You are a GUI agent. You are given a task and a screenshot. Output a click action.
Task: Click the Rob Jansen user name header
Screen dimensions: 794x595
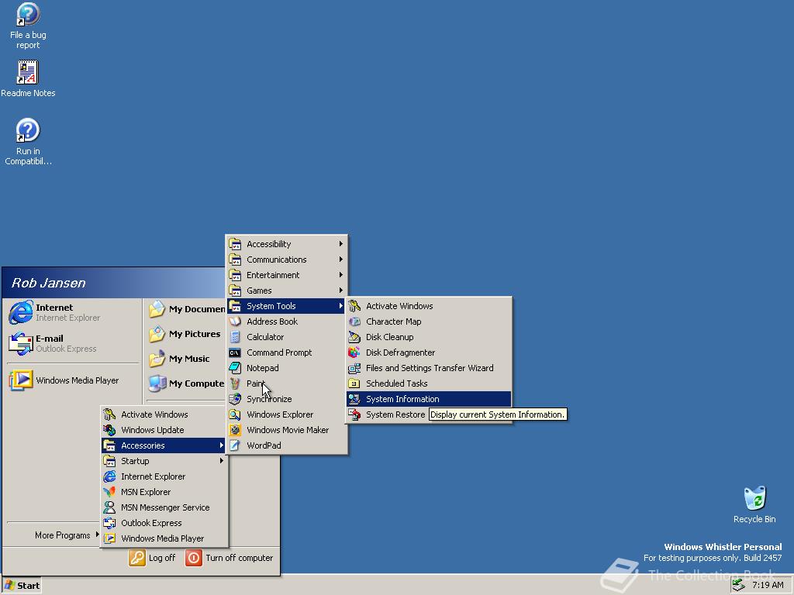(x=49, y=283)
